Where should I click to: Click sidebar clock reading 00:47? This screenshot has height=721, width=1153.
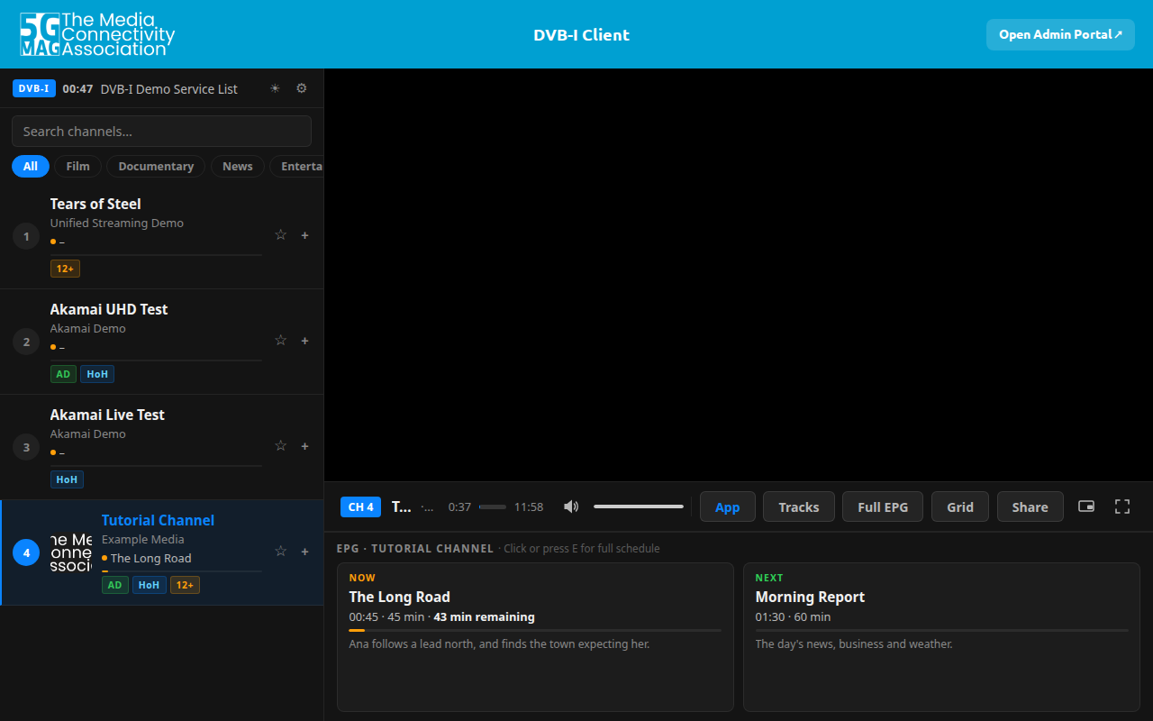coord(77,88)
